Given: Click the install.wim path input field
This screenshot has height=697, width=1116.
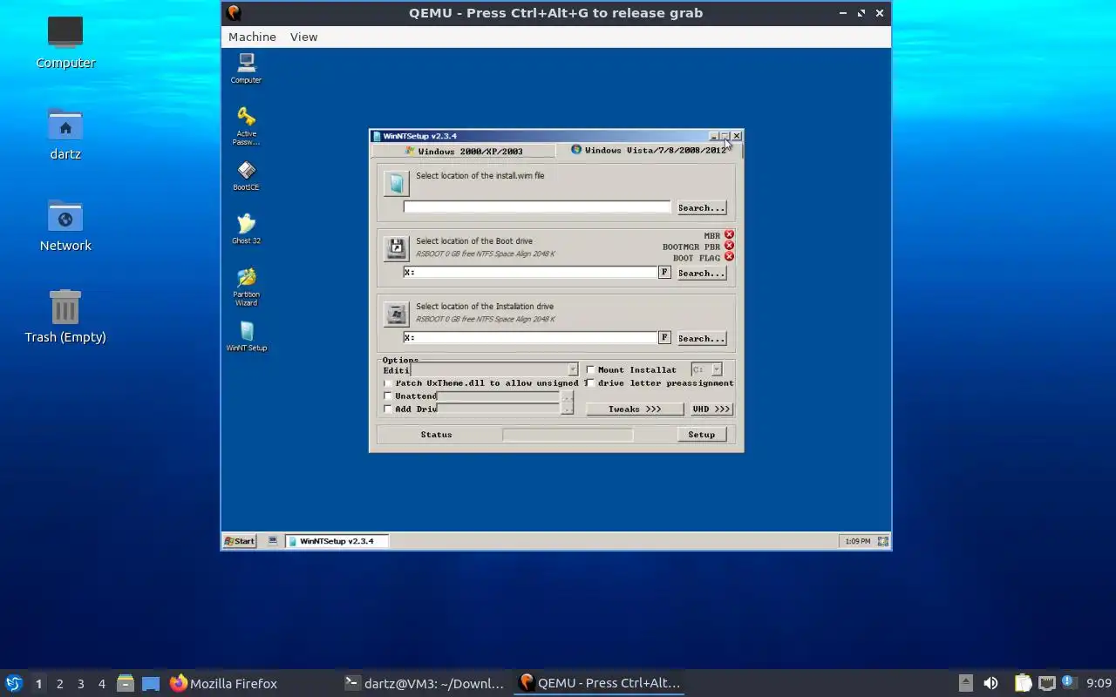Looking at the screenshot, I should (x=537, y=207).
